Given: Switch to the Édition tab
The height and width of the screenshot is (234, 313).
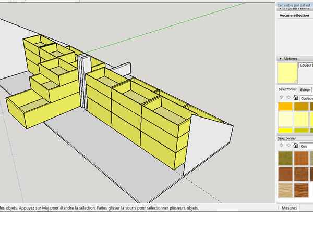Looking at the screenshot, I should point(306,89).
